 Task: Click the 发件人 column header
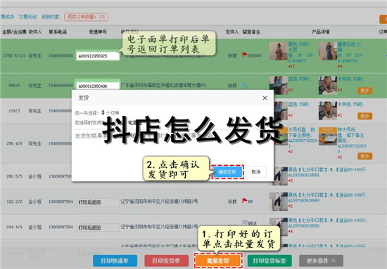click(x=232, y=32)
